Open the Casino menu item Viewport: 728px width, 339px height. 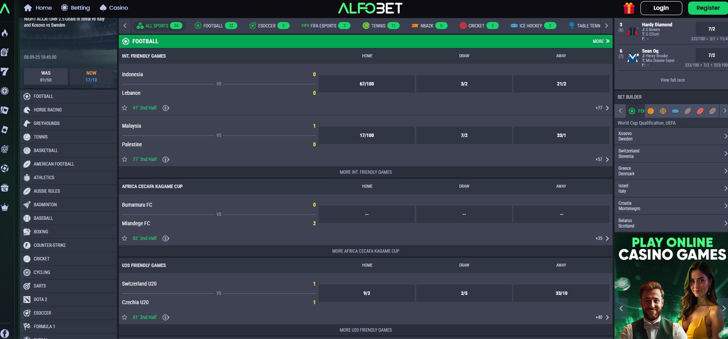point(114,8)
